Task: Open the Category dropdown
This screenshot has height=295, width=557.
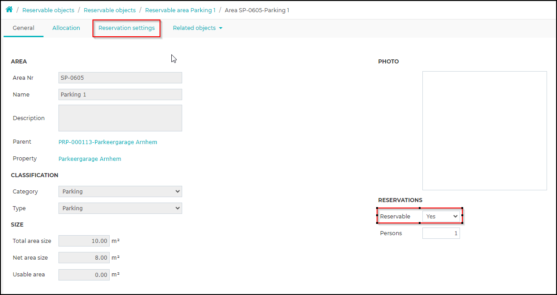Action: (x=120, y=192)
